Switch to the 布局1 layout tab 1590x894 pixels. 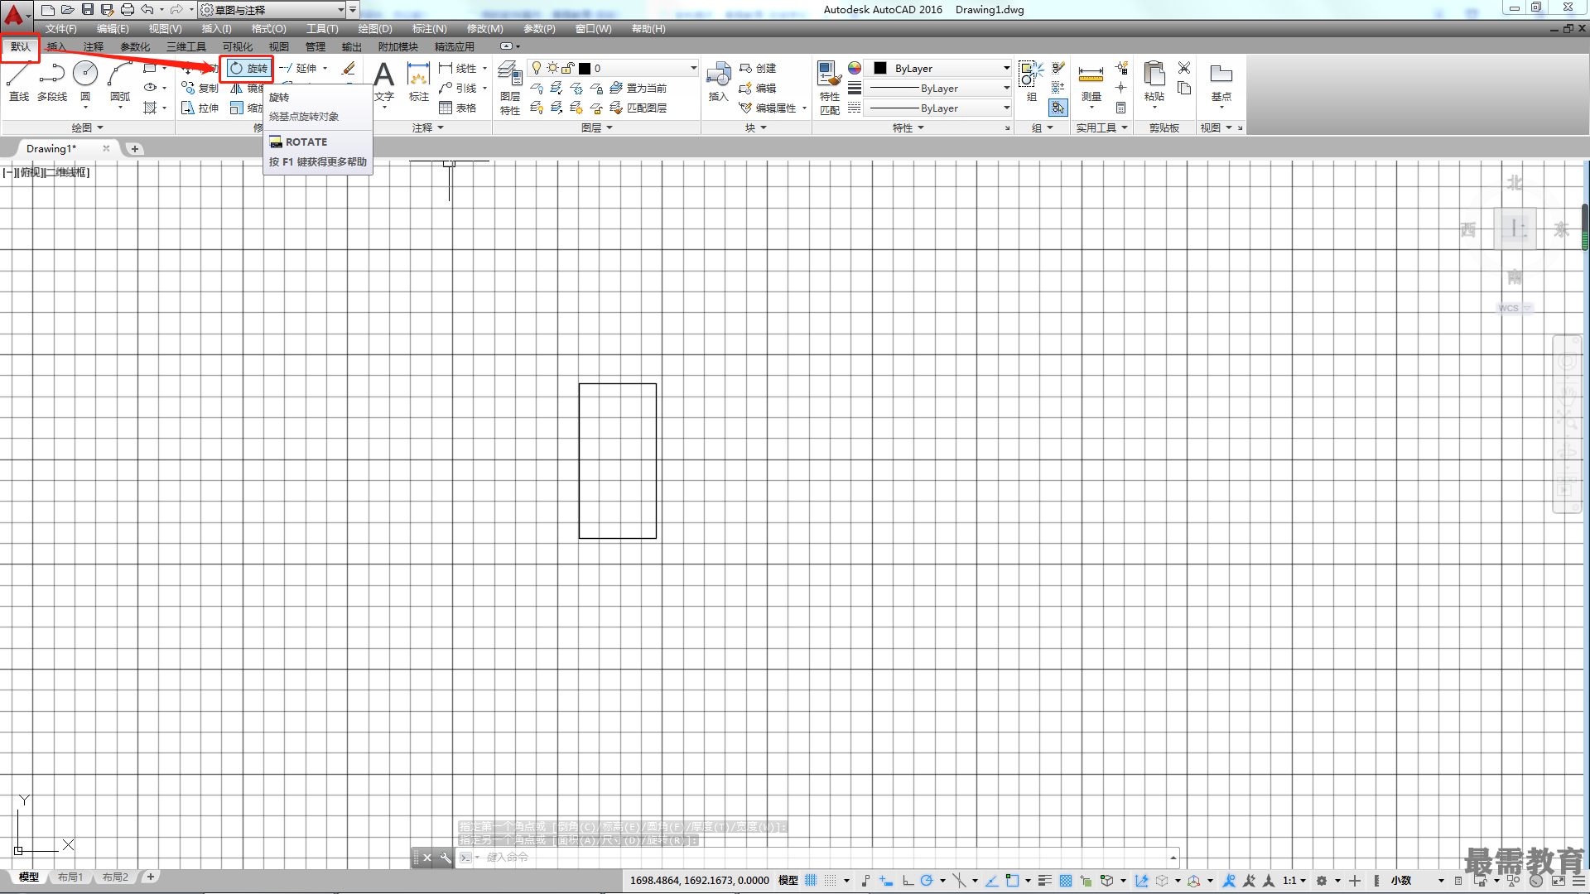pyautogui.click(x=70, y=877)
